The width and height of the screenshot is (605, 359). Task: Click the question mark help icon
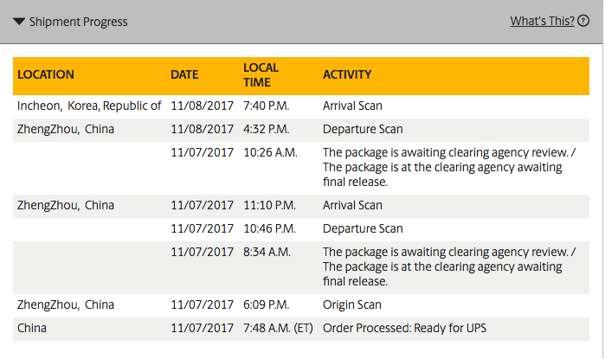pyautogui.click(x=583, y=22)
